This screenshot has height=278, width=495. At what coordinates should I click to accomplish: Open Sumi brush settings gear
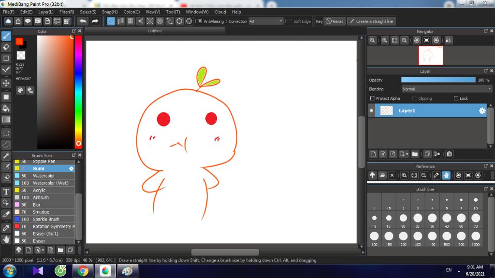click(72, 168)
